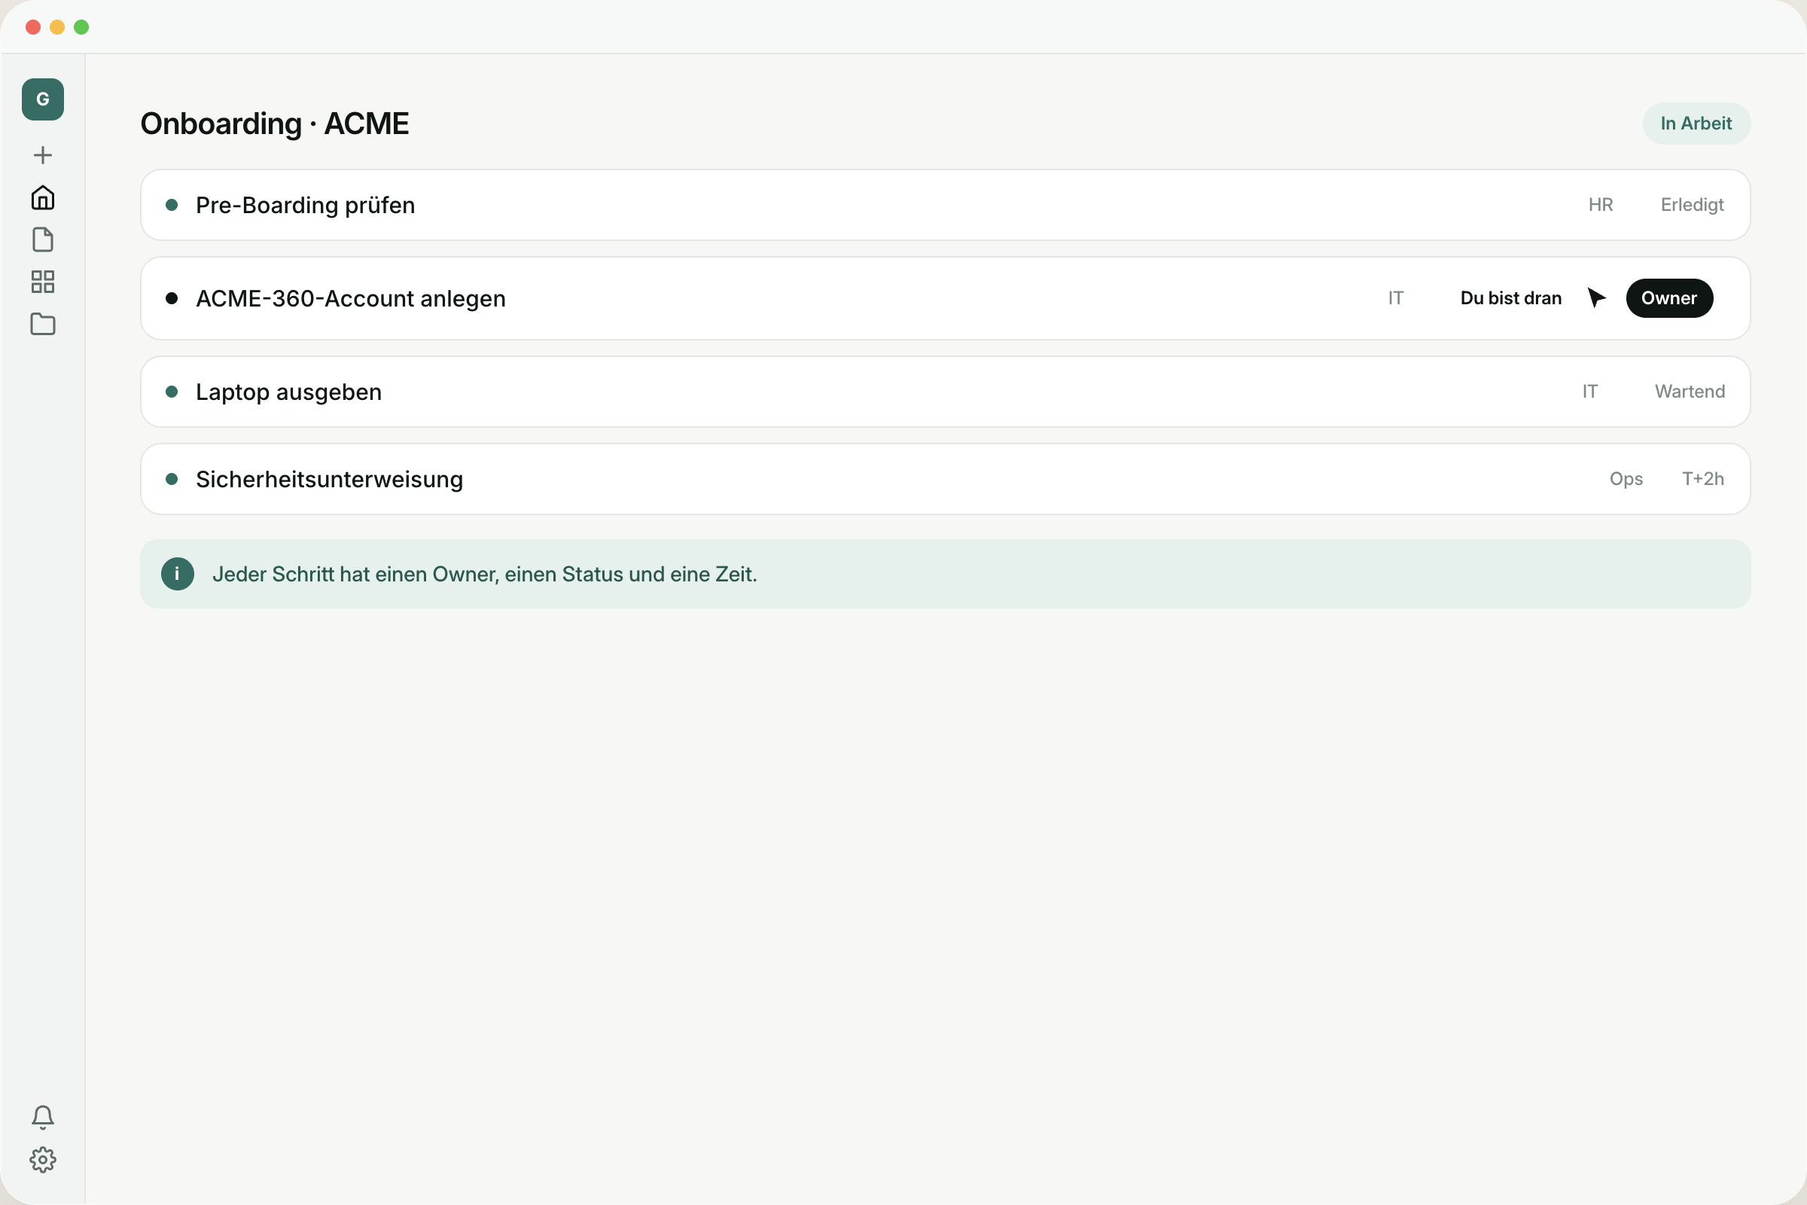Click the info icon in the hint banner

pyautogui.click(x=178, y=574)
